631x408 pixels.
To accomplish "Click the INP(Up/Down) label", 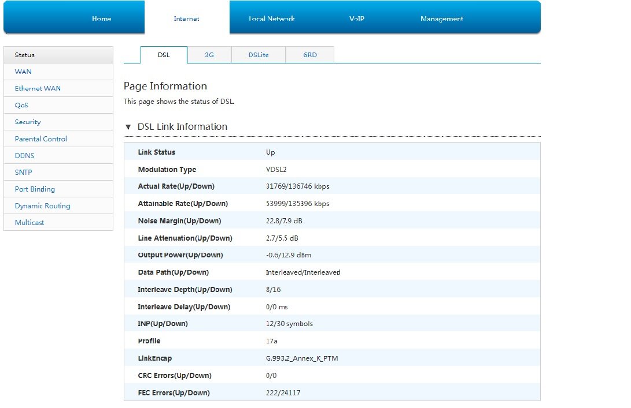I will (163, 324).
